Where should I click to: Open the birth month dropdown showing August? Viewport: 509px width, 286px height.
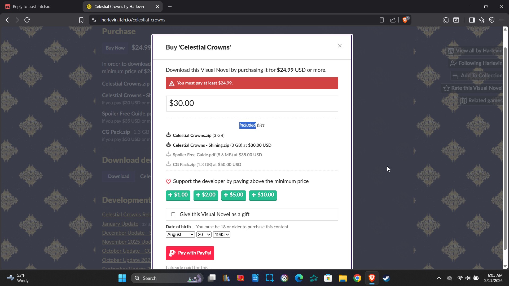point(180,235)
